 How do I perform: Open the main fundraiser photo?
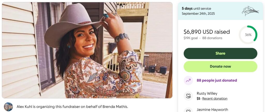point(87,50)
